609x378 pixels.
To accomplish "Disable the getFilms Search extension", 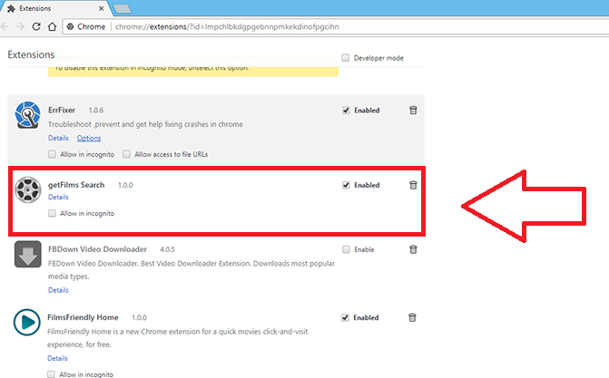I will pos(346,185).
